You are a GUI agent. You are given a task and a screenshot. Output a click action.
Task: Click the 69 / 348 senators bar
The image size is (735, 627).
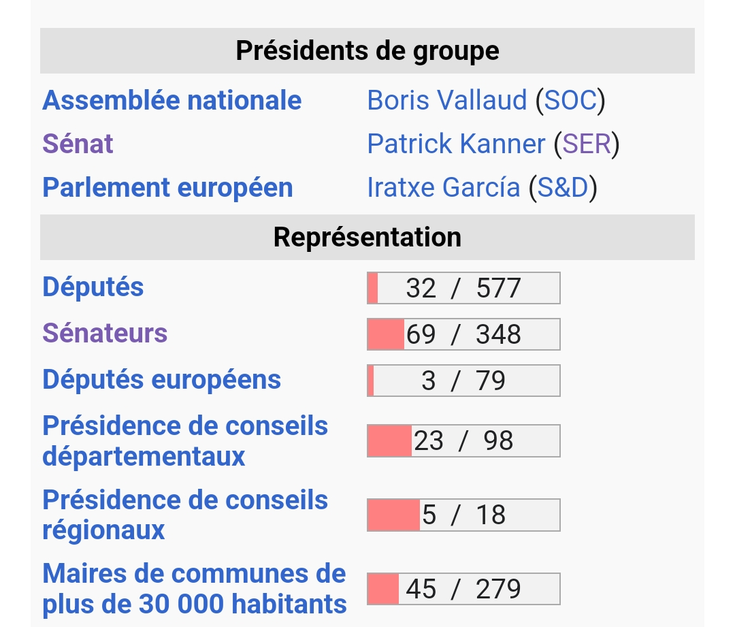(463, 334)
